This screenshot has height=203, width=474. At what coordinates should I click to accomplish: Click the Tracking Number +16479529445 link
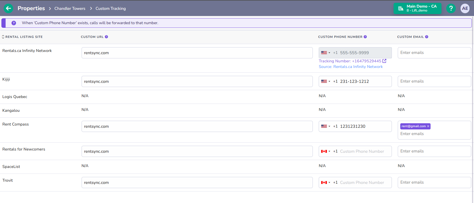click(350, 61)
